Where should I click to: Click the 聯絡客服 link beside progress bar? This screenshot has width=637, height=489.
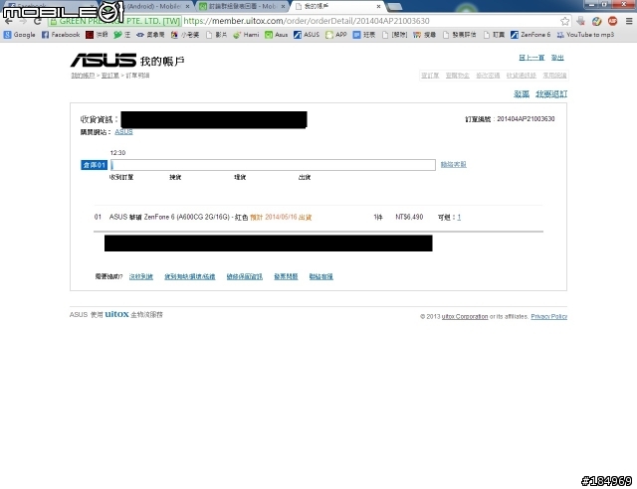click(454, 164)
